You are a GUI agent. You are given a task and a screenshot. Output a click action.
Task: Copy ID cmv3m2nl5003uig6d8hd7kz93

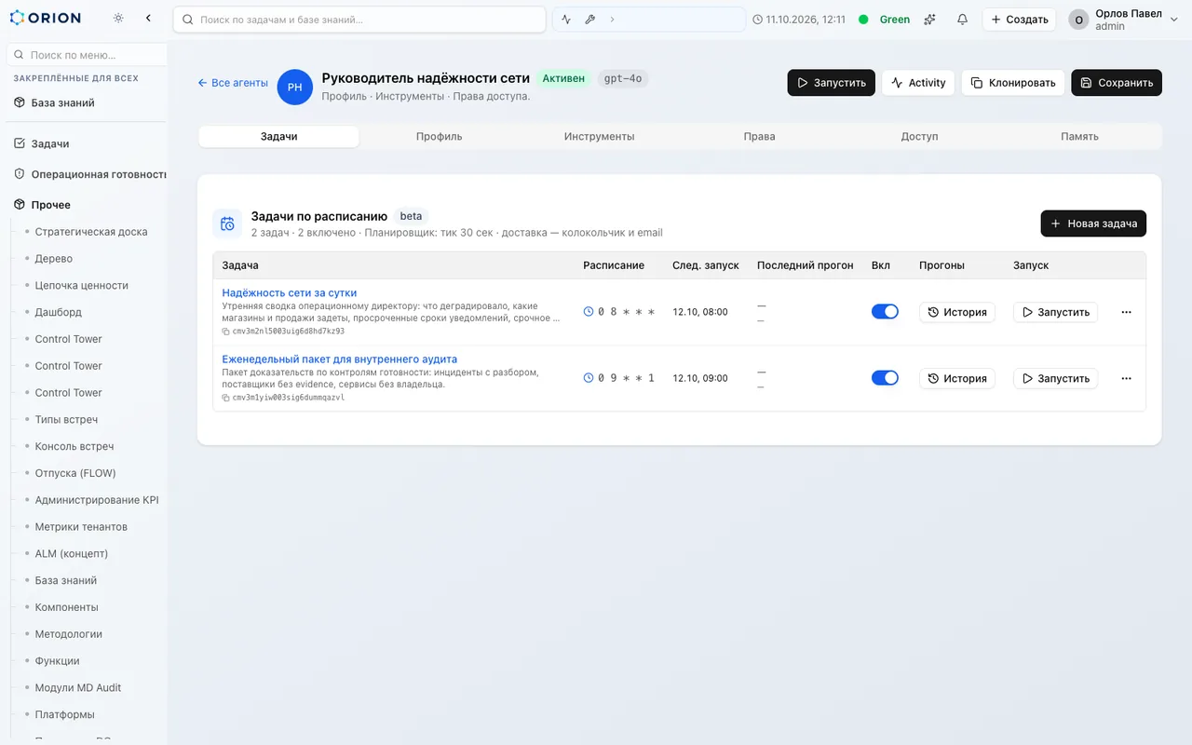coord(226,331)
